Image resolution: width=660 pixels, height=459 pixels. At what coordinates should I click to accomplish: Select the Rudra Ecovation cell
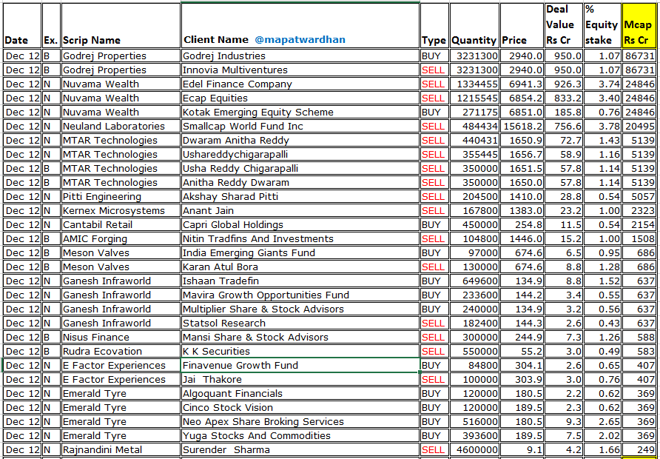click(121, 351)
